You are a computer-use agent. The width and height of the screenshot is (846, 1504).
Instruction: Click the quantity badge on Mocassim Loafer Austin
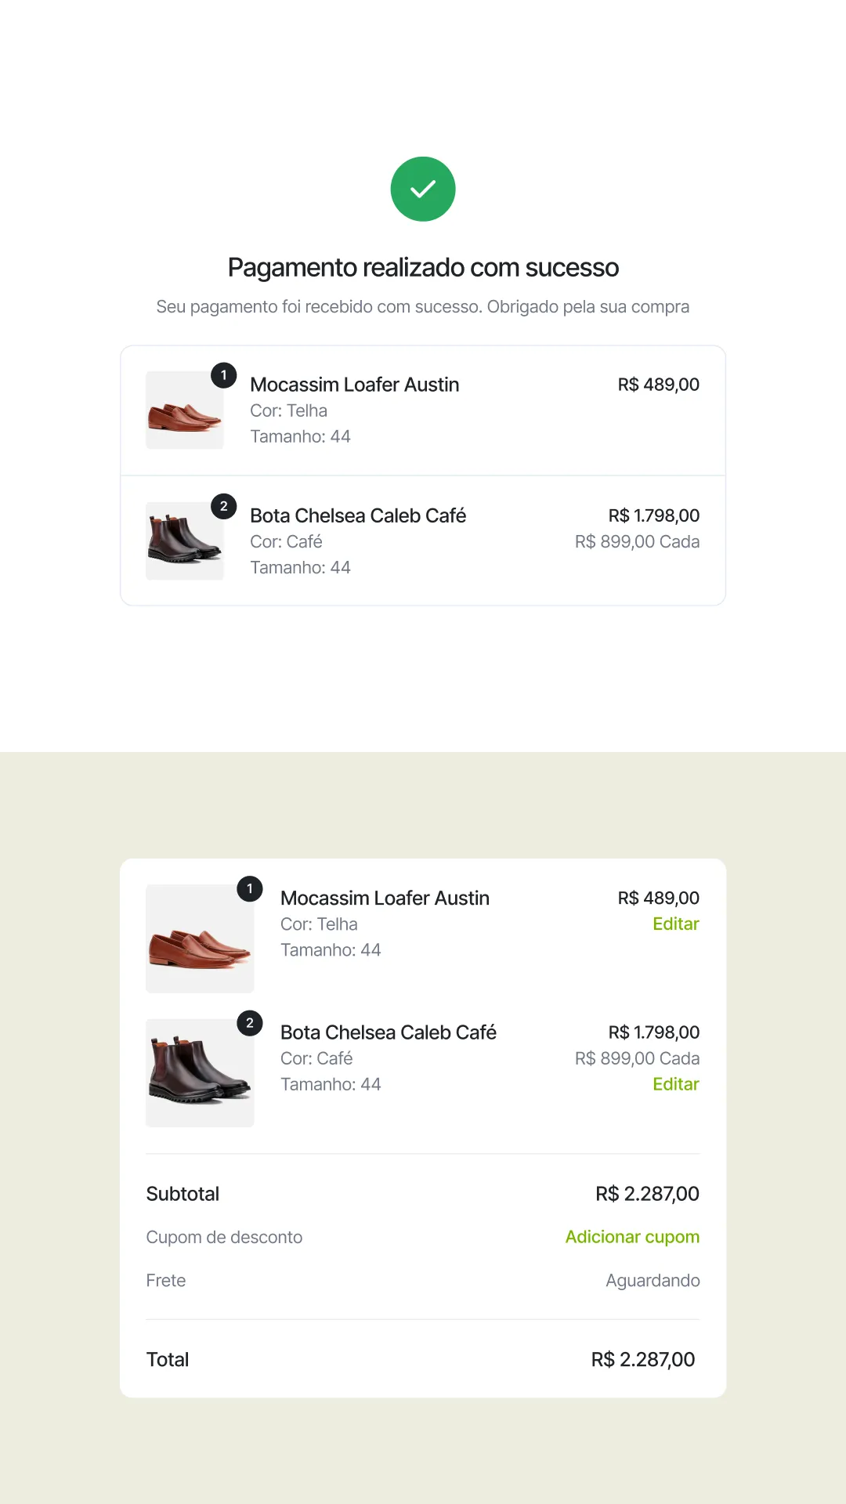(x=224, y=375)
